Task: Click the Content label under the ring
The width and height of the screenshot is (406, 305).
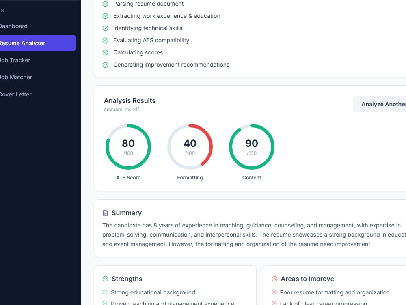Action: [x=252, y=178]
